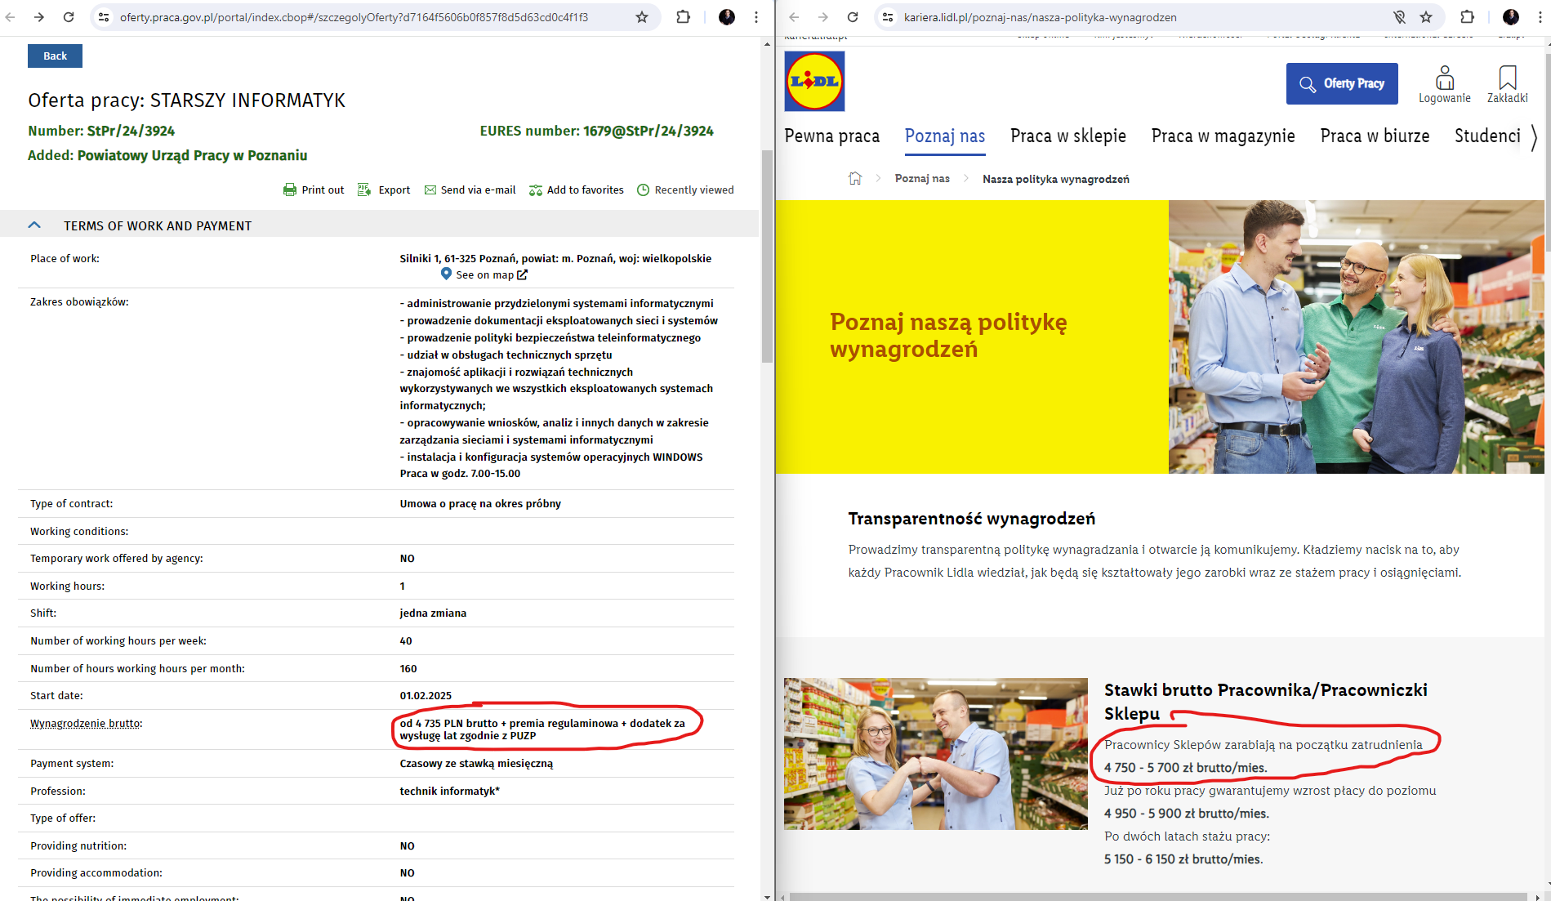Reload the kariera.lidl.pl page
The height and width of the screenshot is (901, 1551).
(x=853, y=17)
